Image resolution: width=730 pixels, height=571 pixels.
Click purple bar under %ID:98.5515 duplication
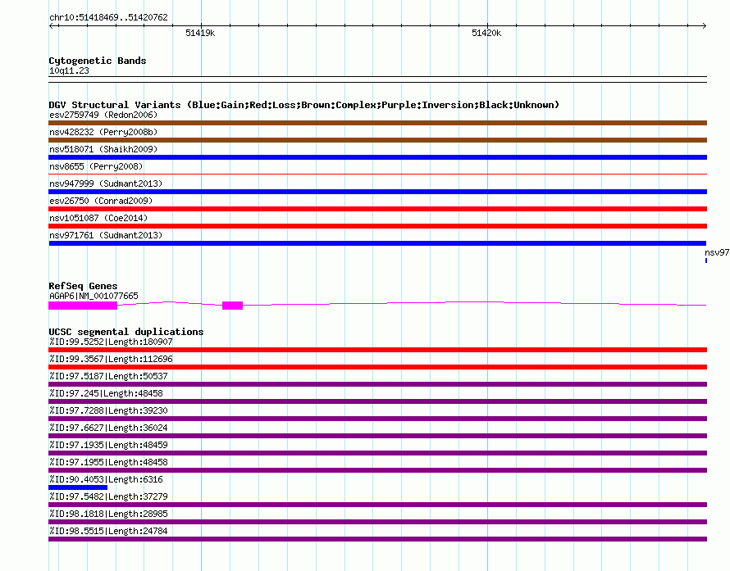click(377, 539)
